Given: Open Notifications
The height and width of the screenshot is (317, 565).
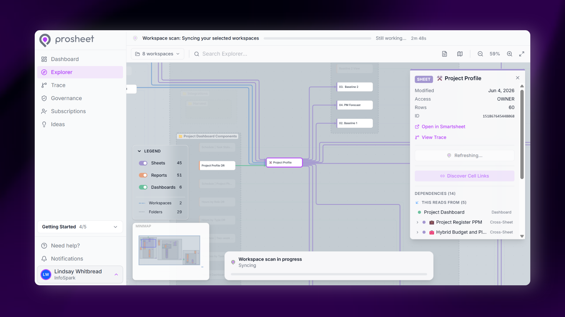Looking at the screenshot, I should pos(80,259).
